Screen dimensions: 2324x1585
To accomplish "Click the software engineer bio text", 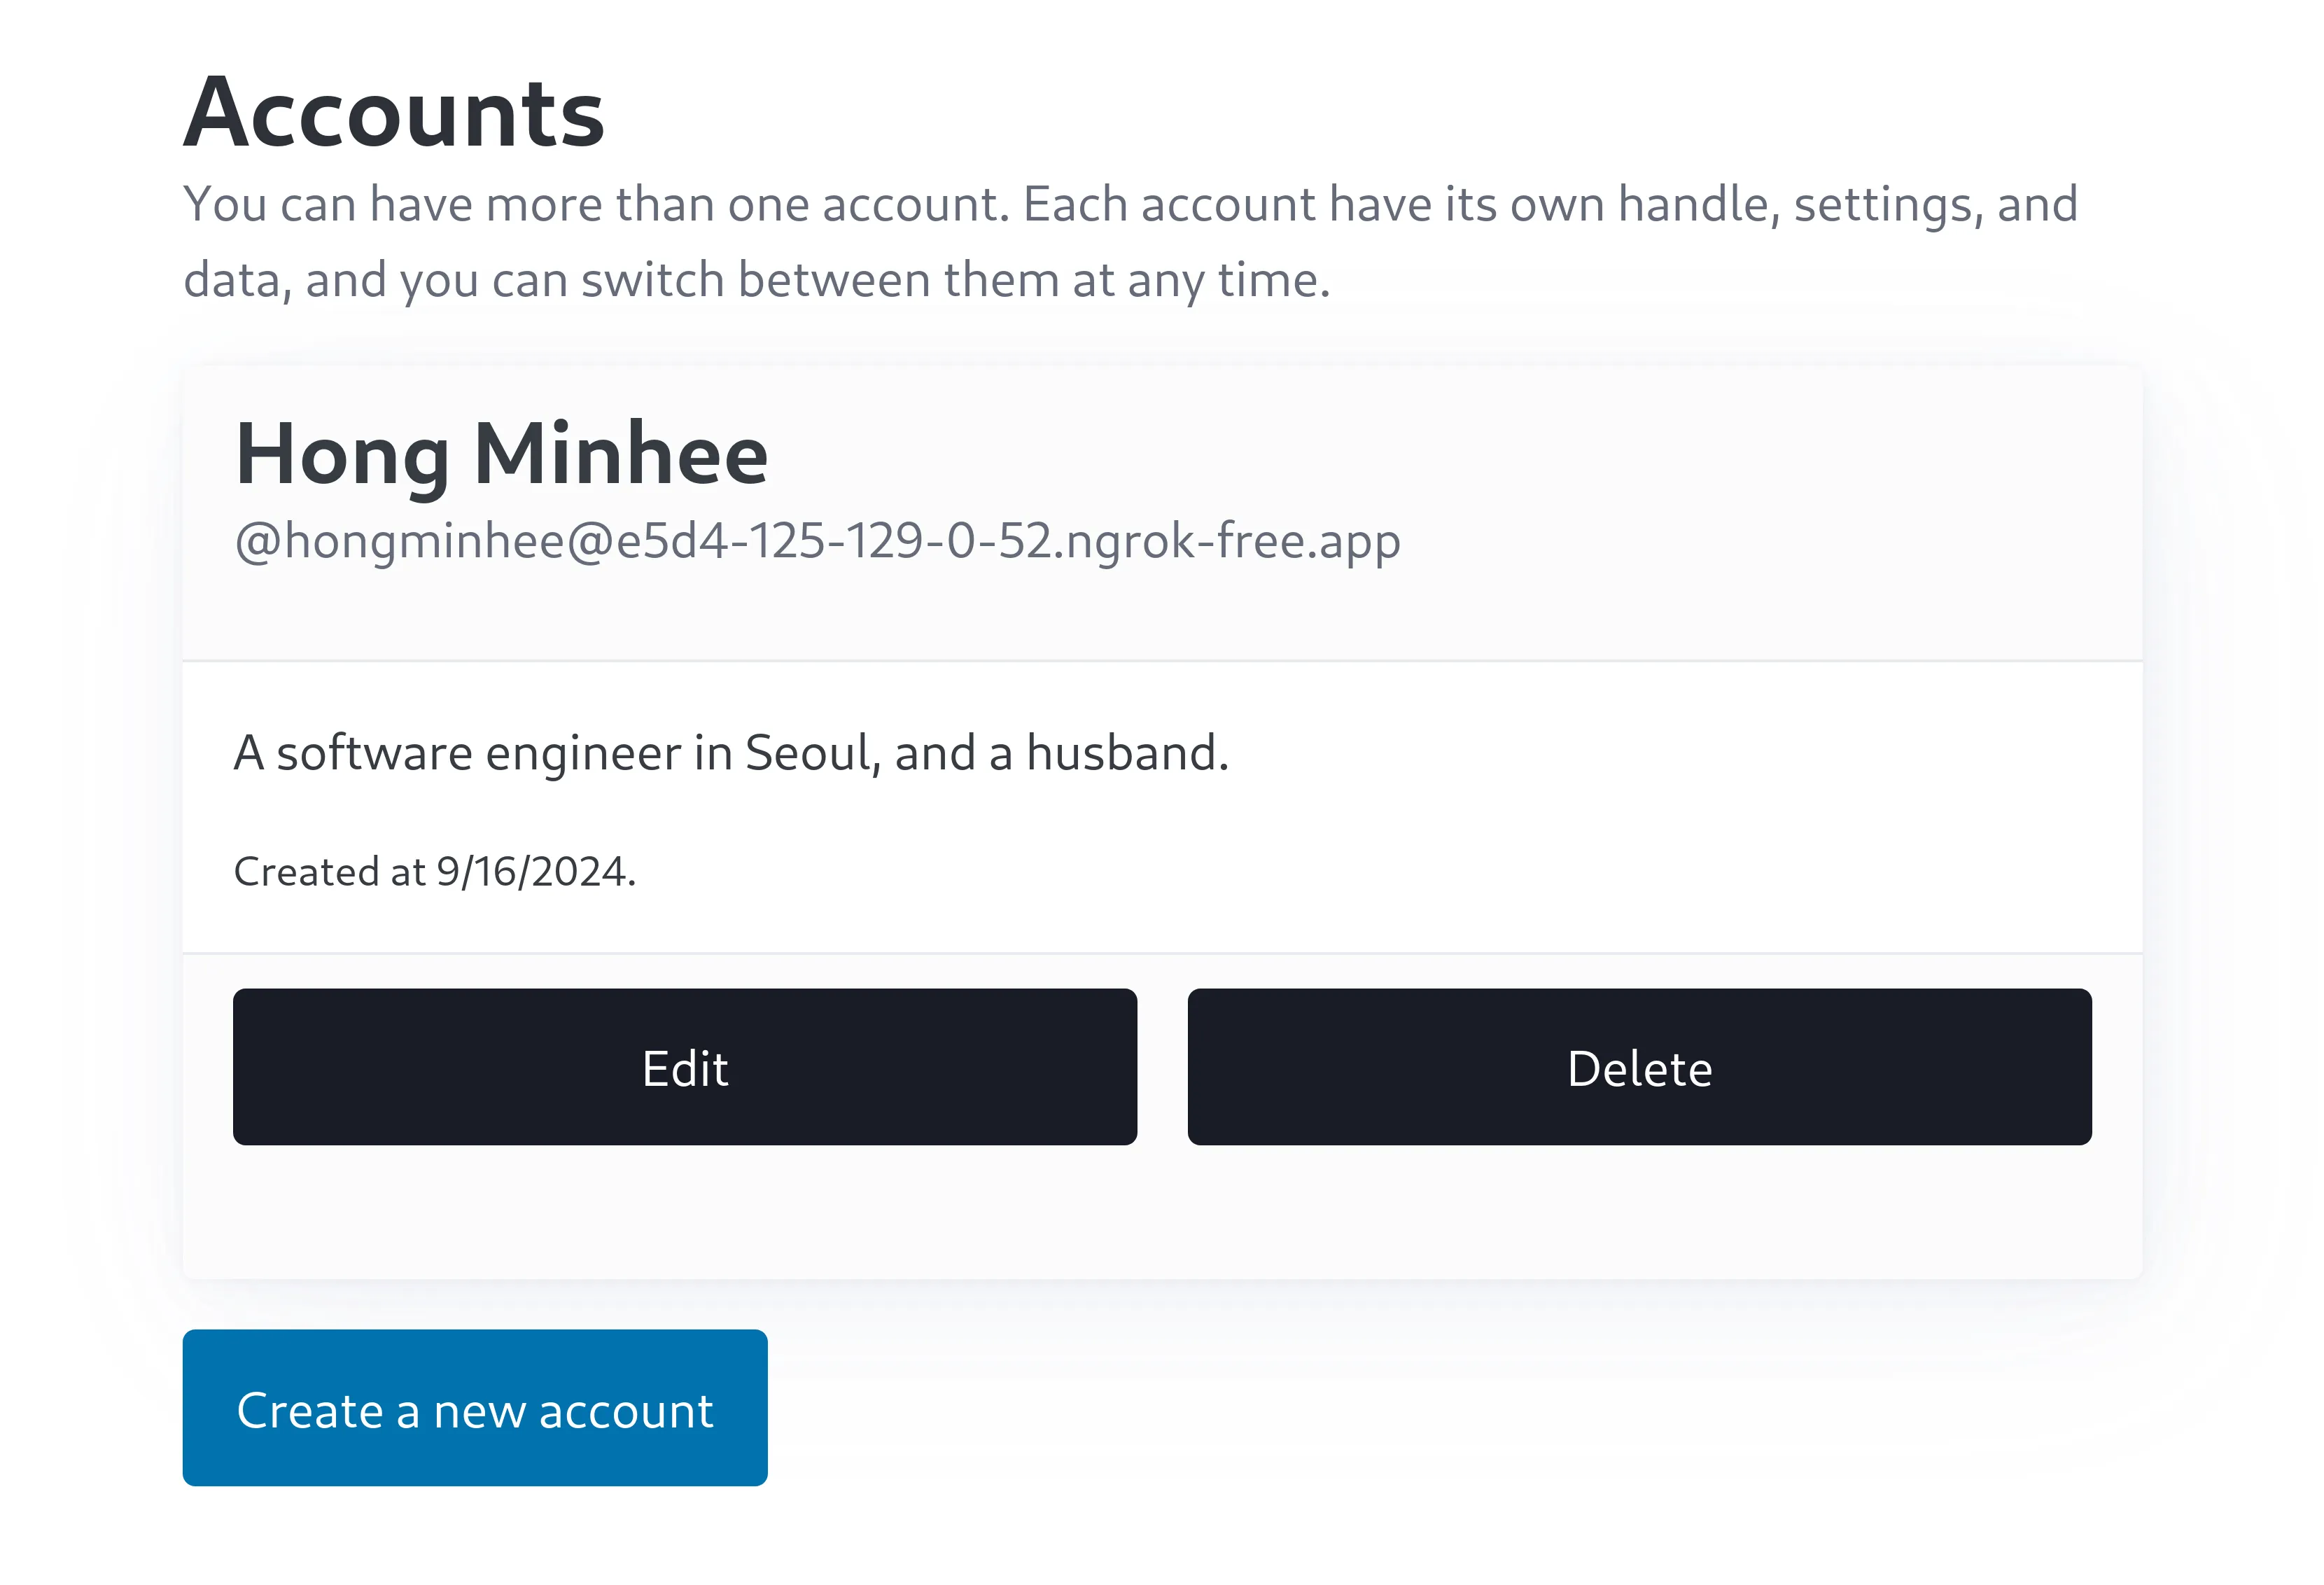I will point(731,753).
